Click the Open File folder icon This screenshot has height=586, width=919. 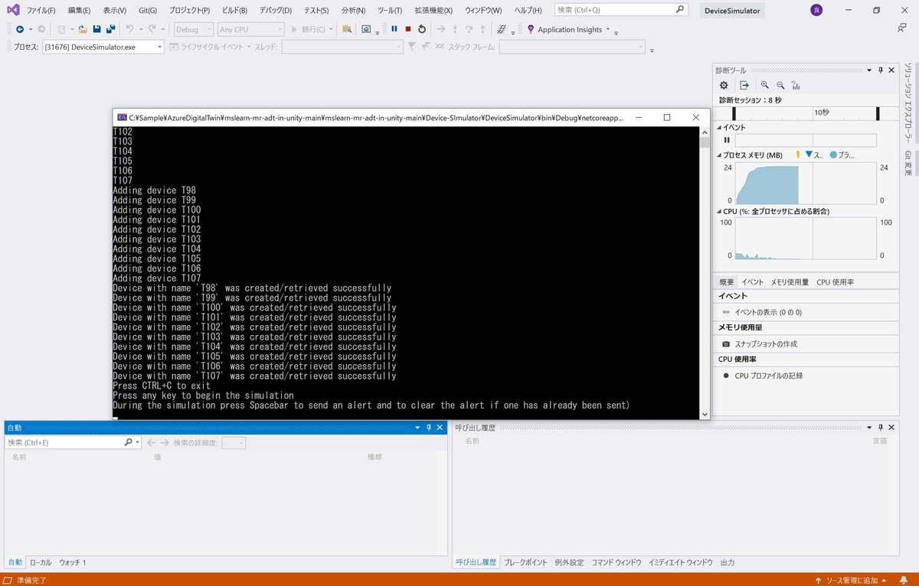tap(83, 29)
